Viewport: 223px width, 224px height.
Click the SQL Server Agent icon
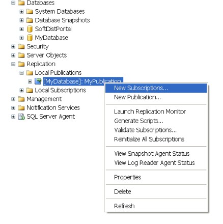21,117
